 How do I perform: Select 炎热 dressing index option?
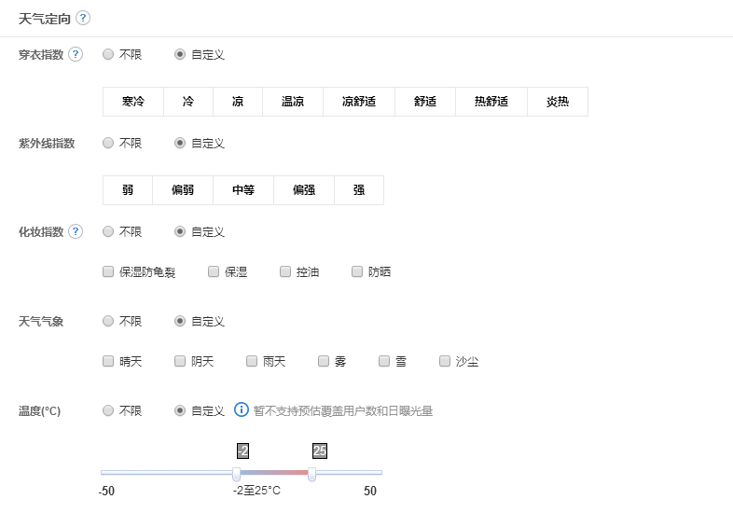(x=558, y=102)
